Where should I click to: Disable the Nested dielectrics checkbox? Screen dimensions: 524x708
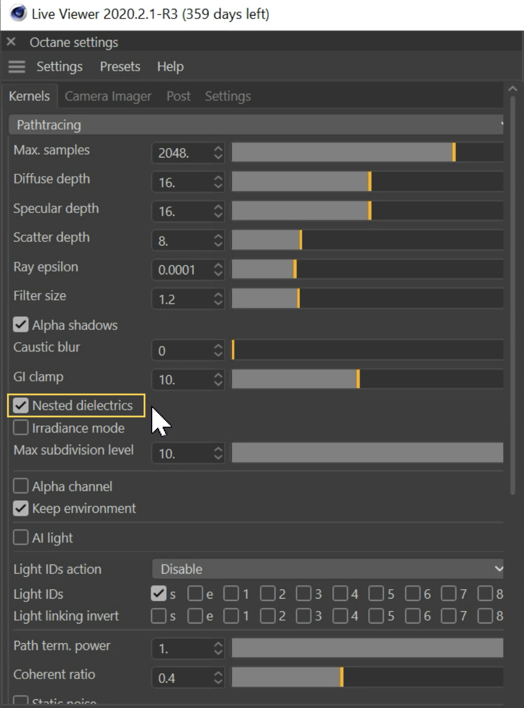[21, 406]
